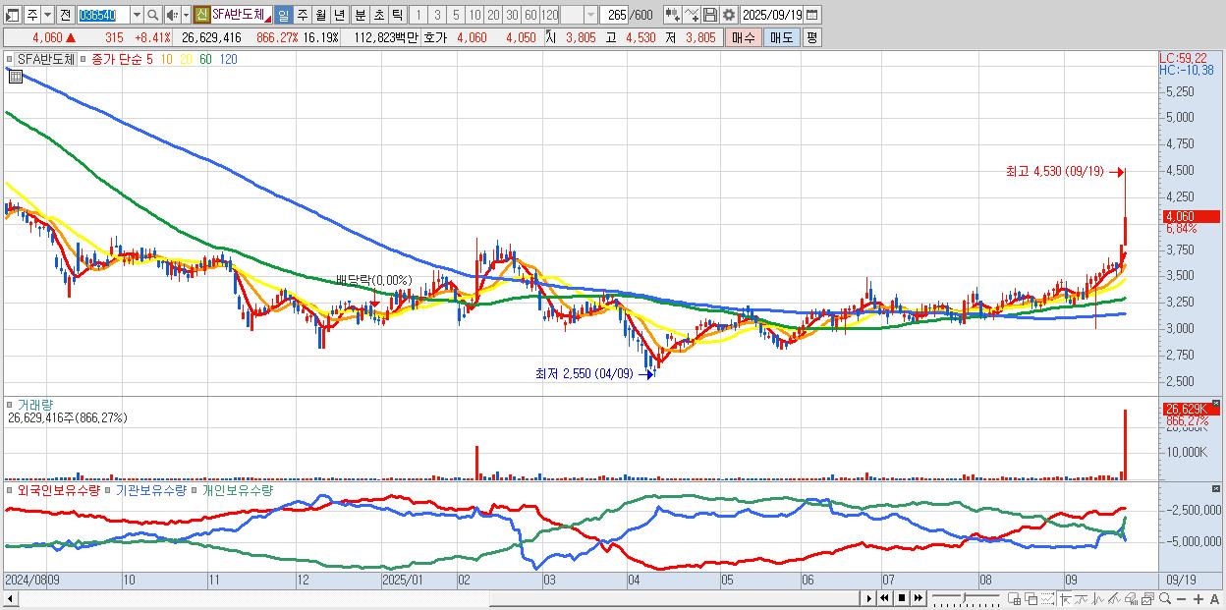Open the calendar date picker icon
The width and height of the screenshot is (1226, 610).
811,15
